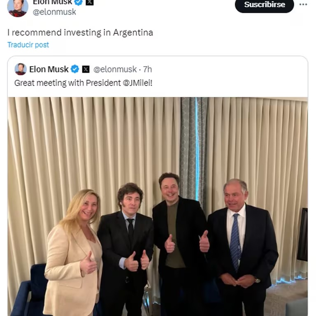Click the black X badge in the quoted post
This screenshot has width=316, height=316.
pos(86,69)
